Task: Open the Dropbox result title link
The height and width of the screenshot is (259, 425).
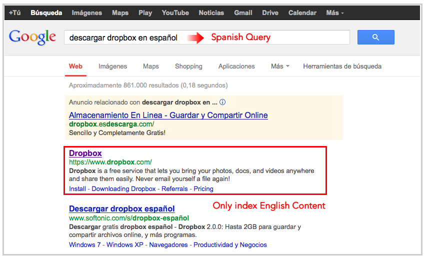Action: (85, 153)
